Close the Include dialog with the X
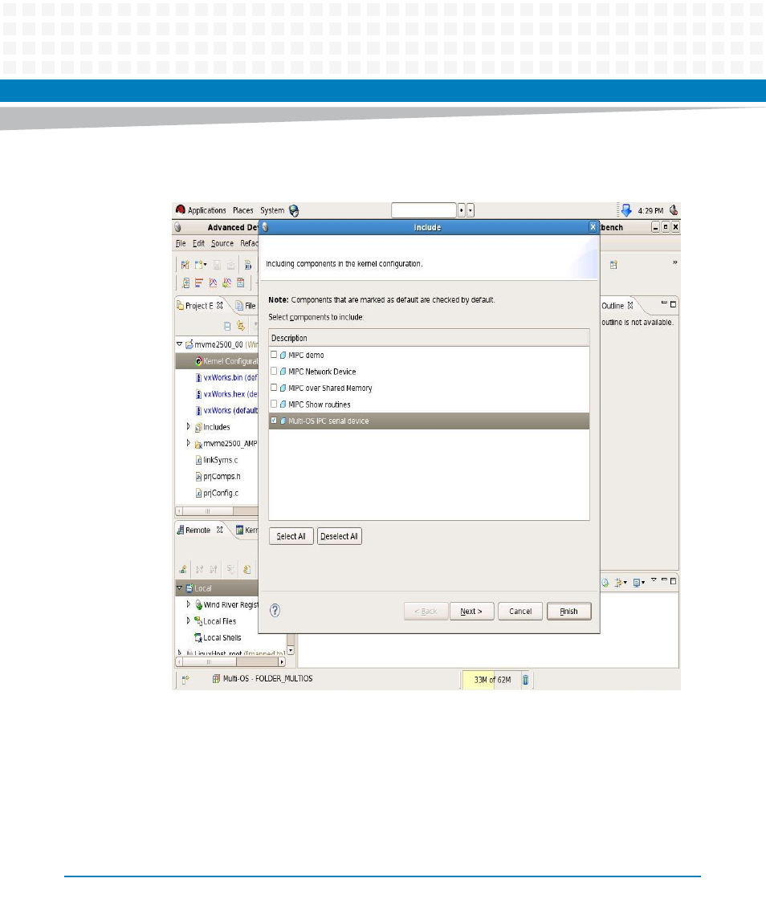 point(593,227)
